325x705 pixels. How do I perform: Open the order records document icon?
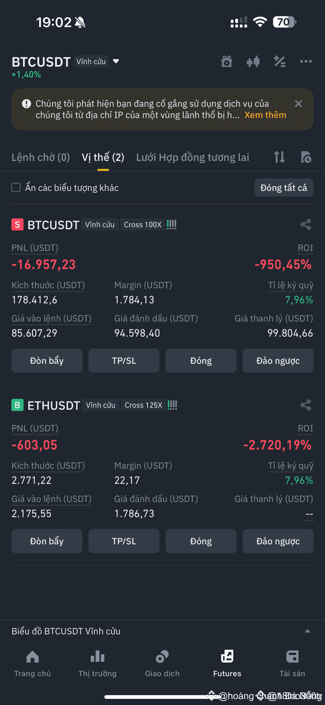coord(306,157)
